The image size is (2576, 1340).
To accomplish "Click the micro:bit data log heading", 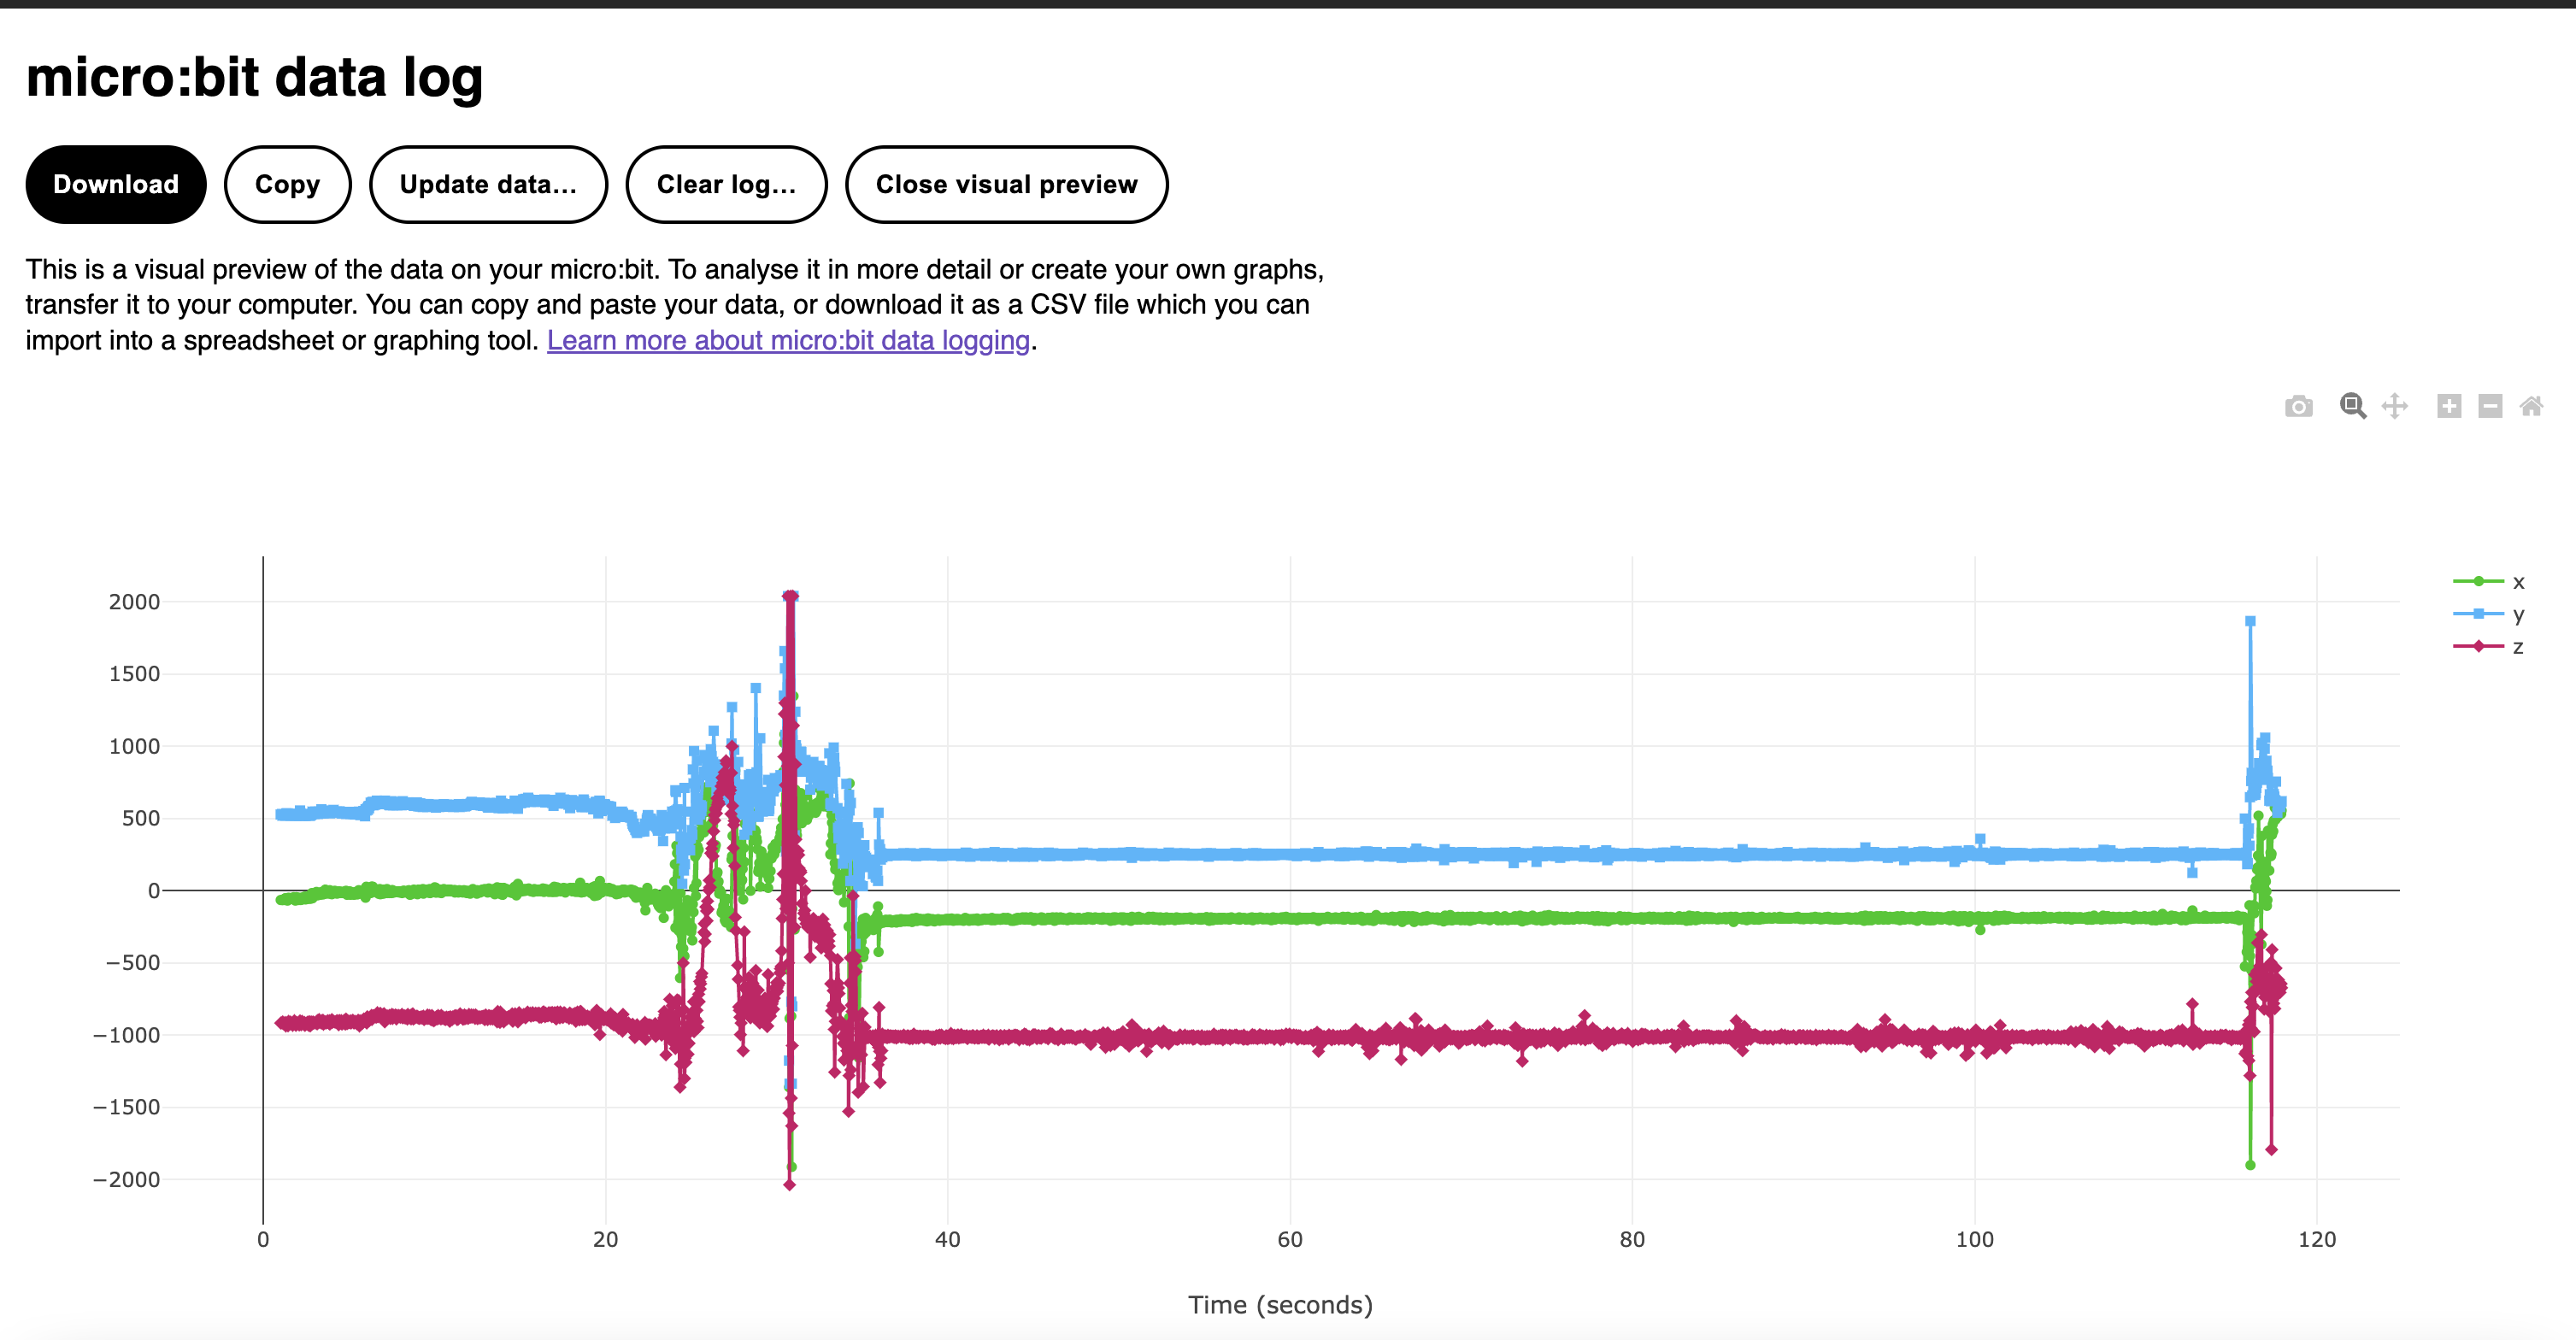I will click(x=254, y=78).
